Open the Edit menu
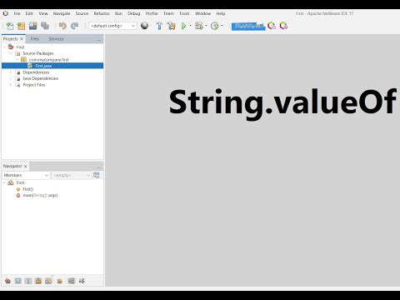The height and width of the screenshot is (300, 400). 29,13
